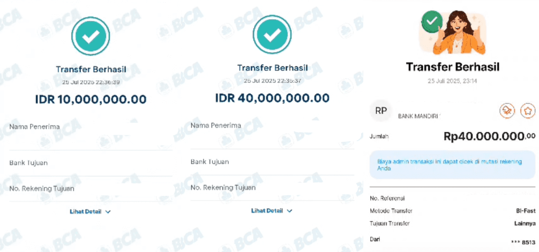Expand the chevron under the IDR 40,000,000.00 receipt
This screenshot has height=252, width=539.
coord(289,211)
